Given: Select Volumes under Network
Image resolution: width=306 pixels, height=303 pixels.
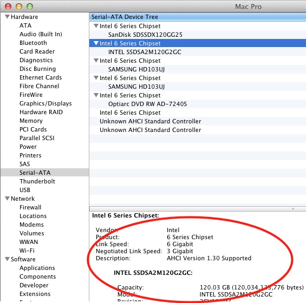Looking at the screenshot, I should tap(31, 233).
